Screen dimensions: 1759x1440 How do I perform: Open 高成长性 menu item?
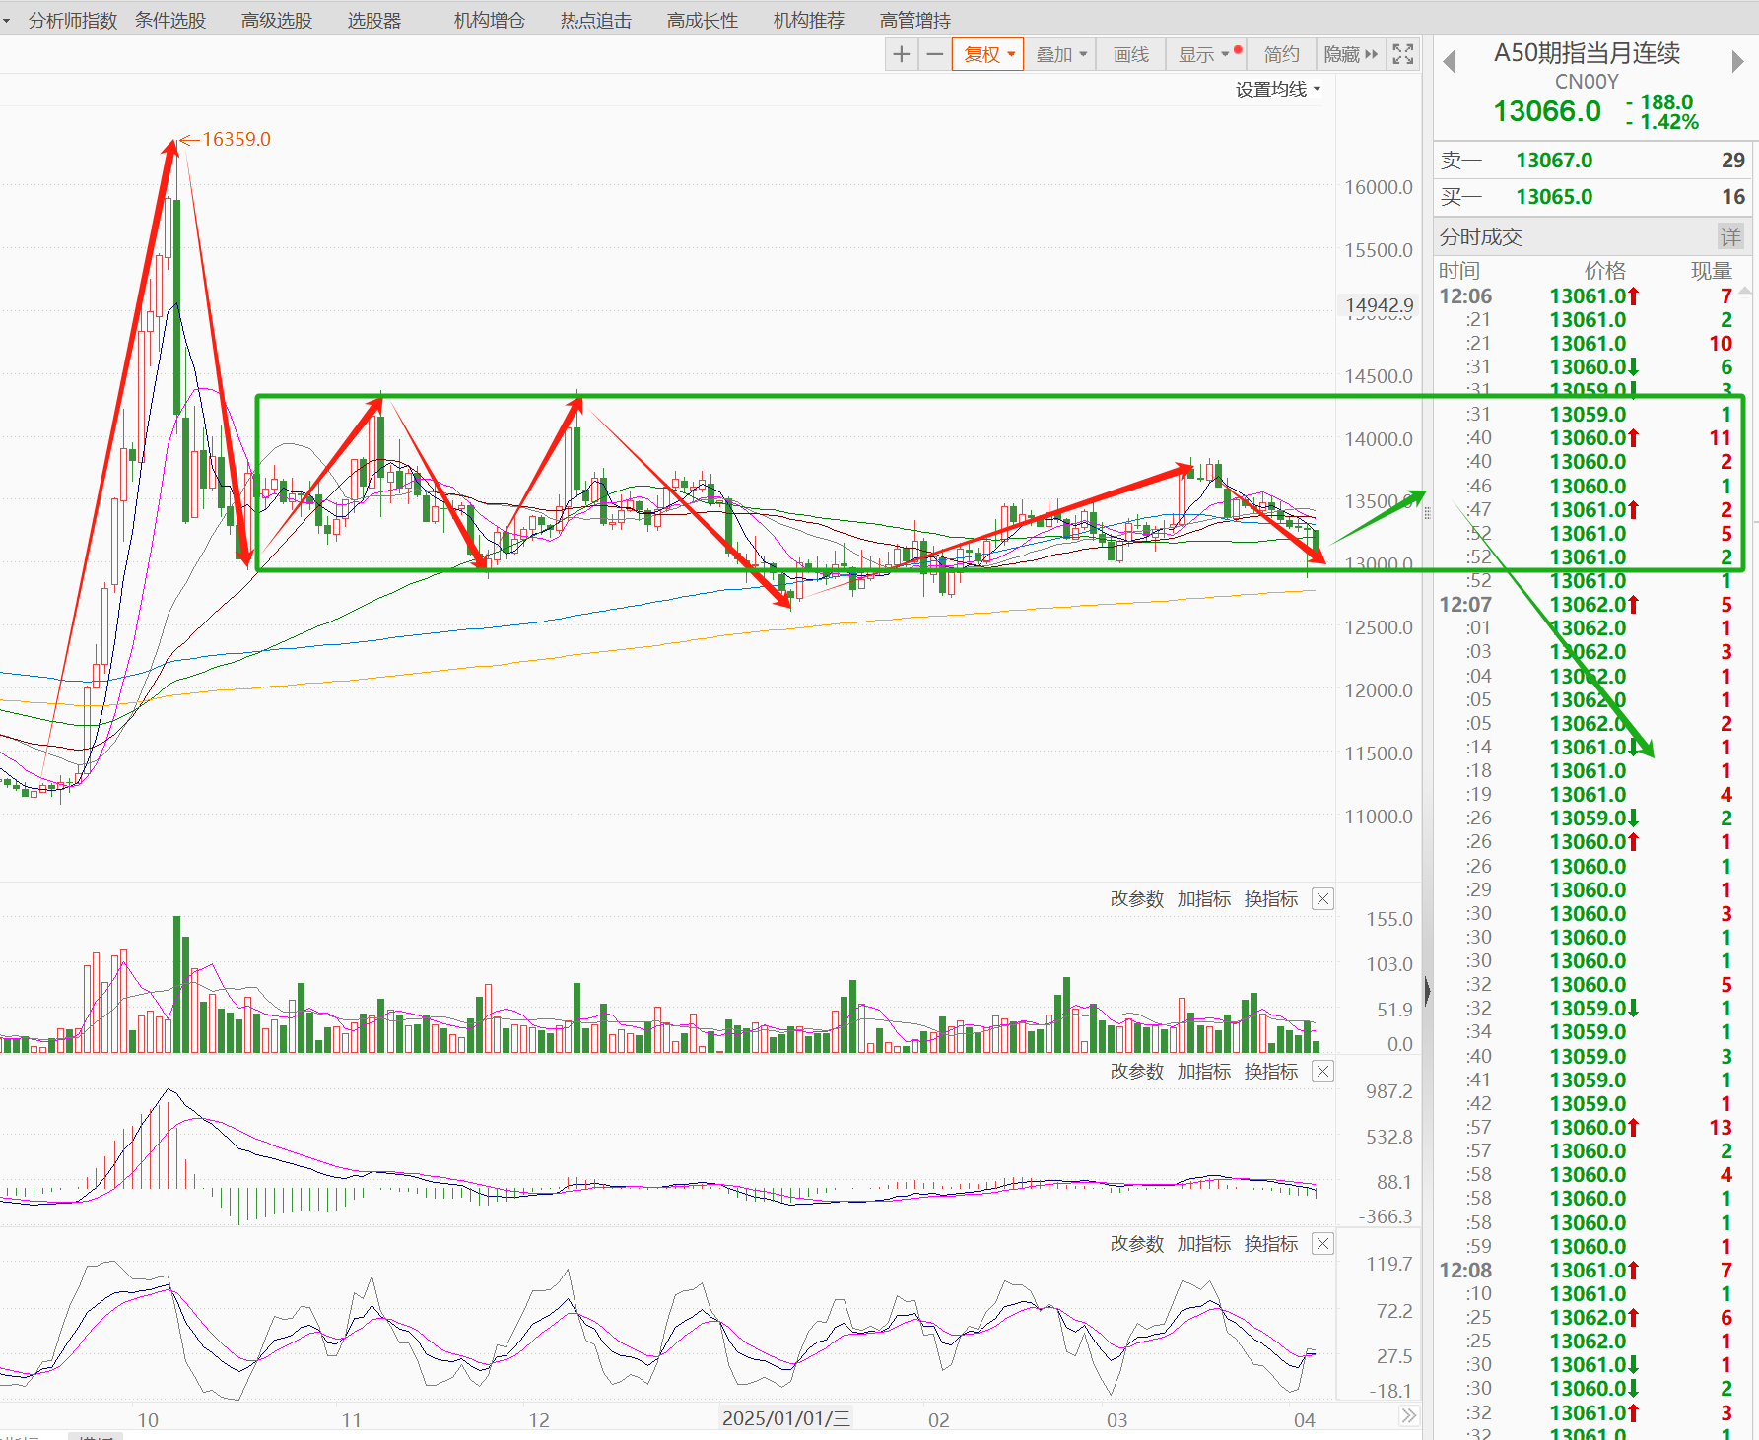[x=703, y=21]
